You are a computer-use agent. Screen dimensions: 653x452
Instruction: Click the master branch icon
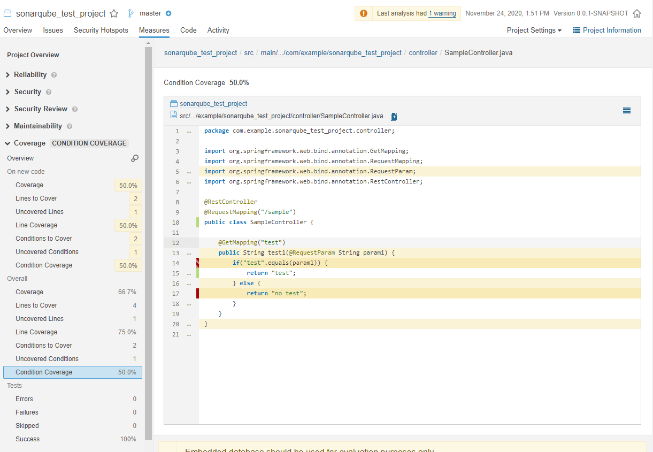(131, 13)
